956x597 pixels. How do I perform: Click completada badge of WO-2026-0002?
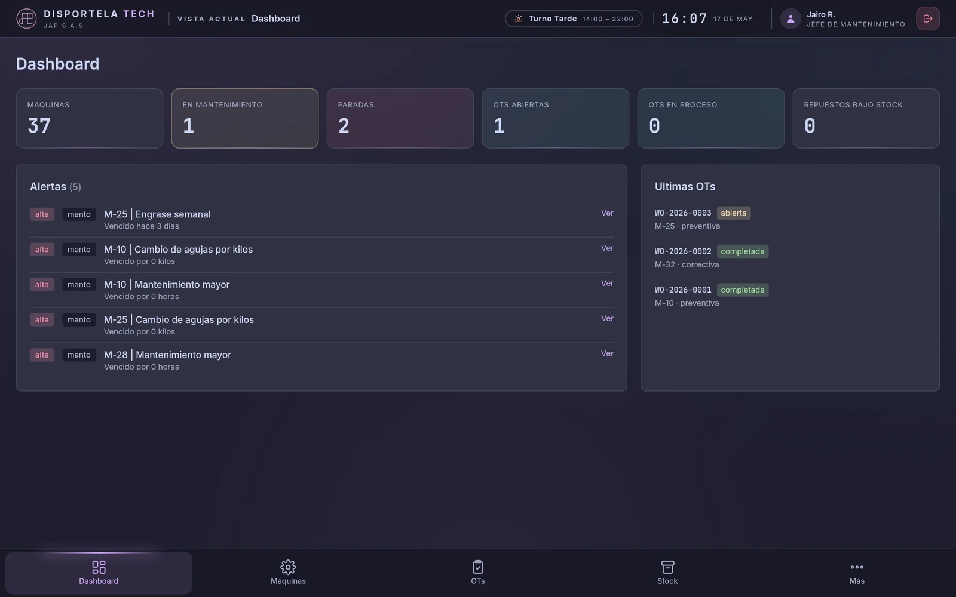point(743,251)
